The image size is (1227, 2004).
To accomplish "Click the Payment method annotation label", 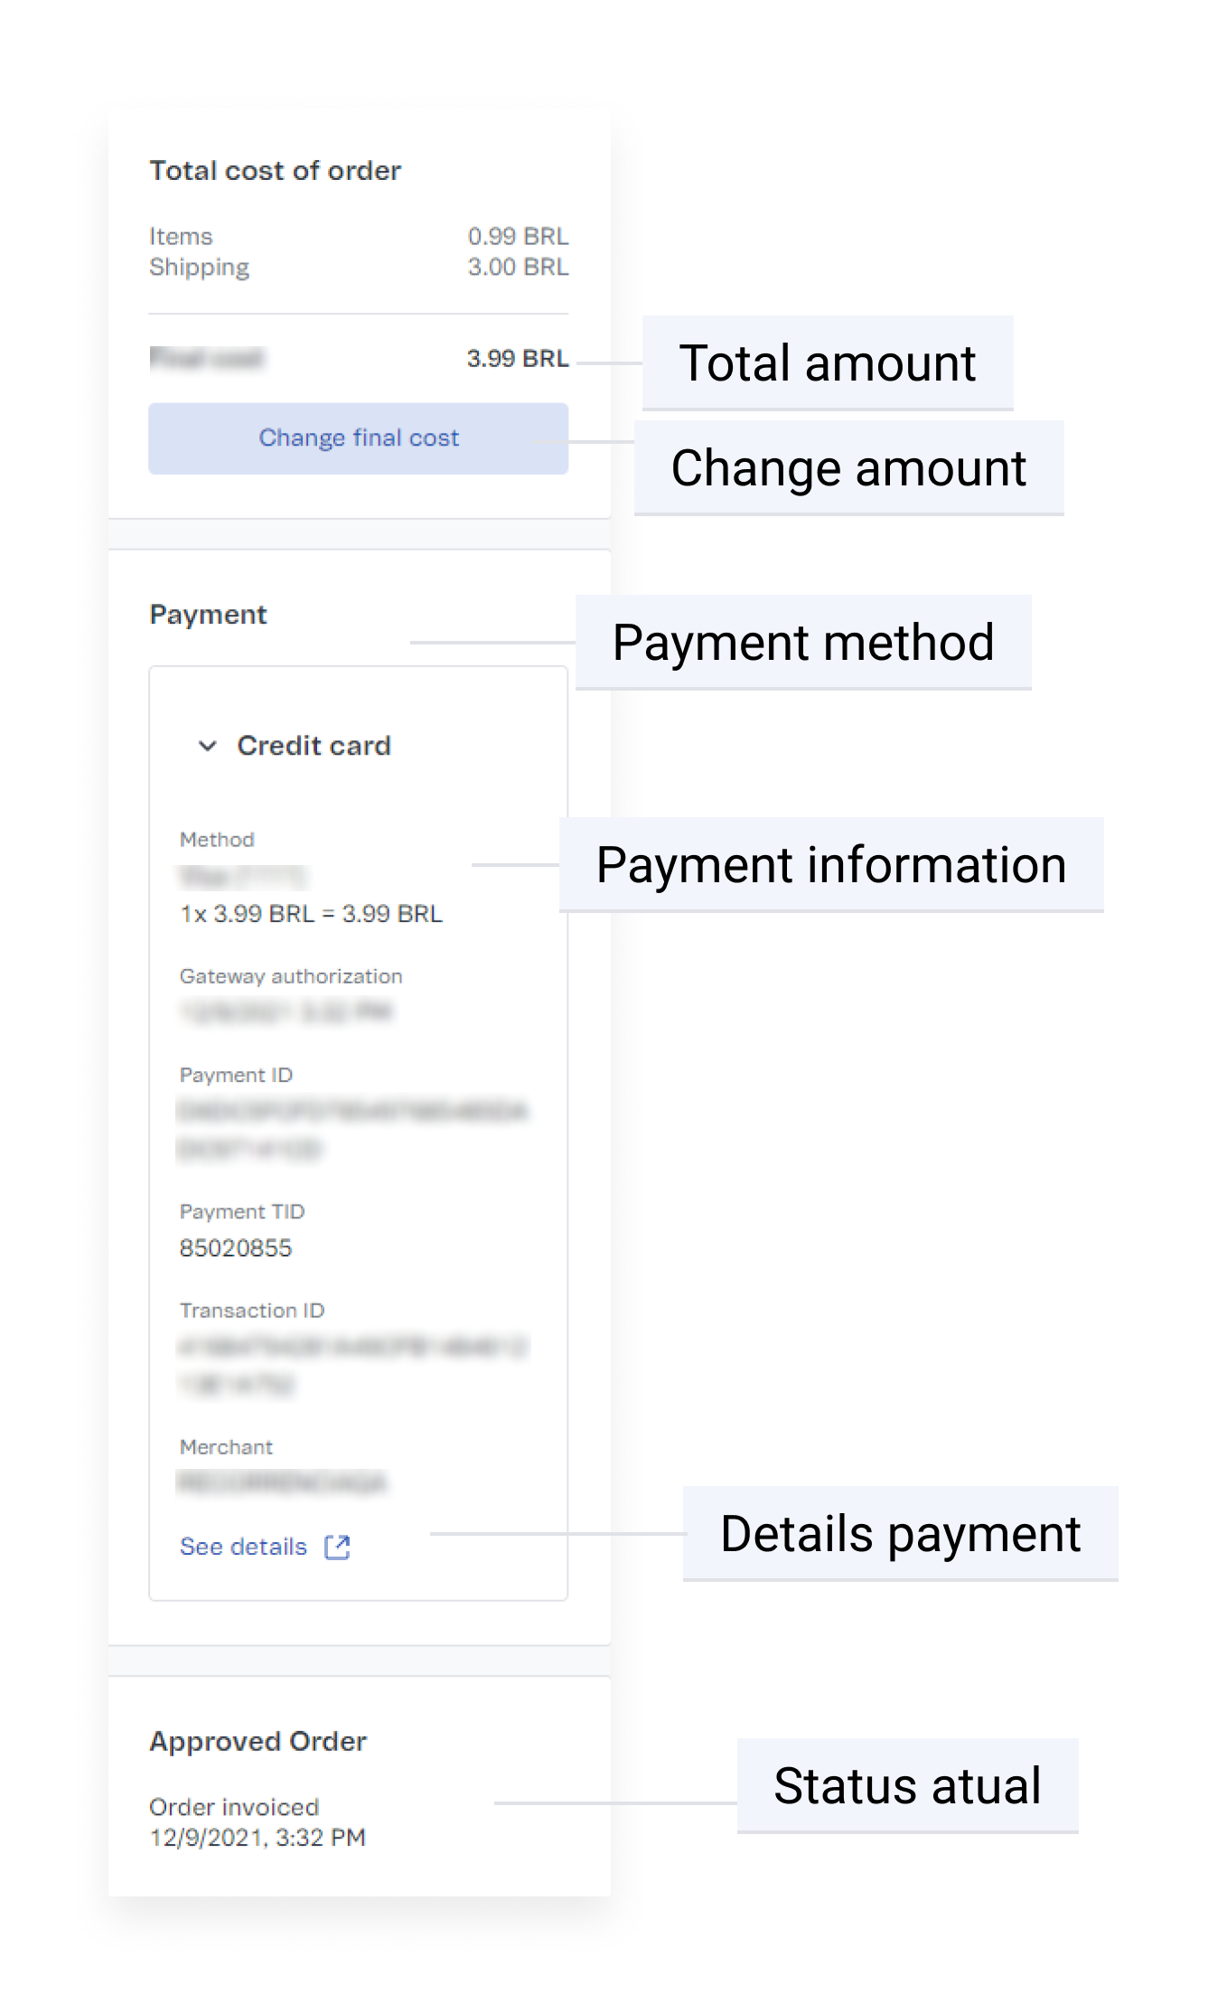I will click(802, 643).
